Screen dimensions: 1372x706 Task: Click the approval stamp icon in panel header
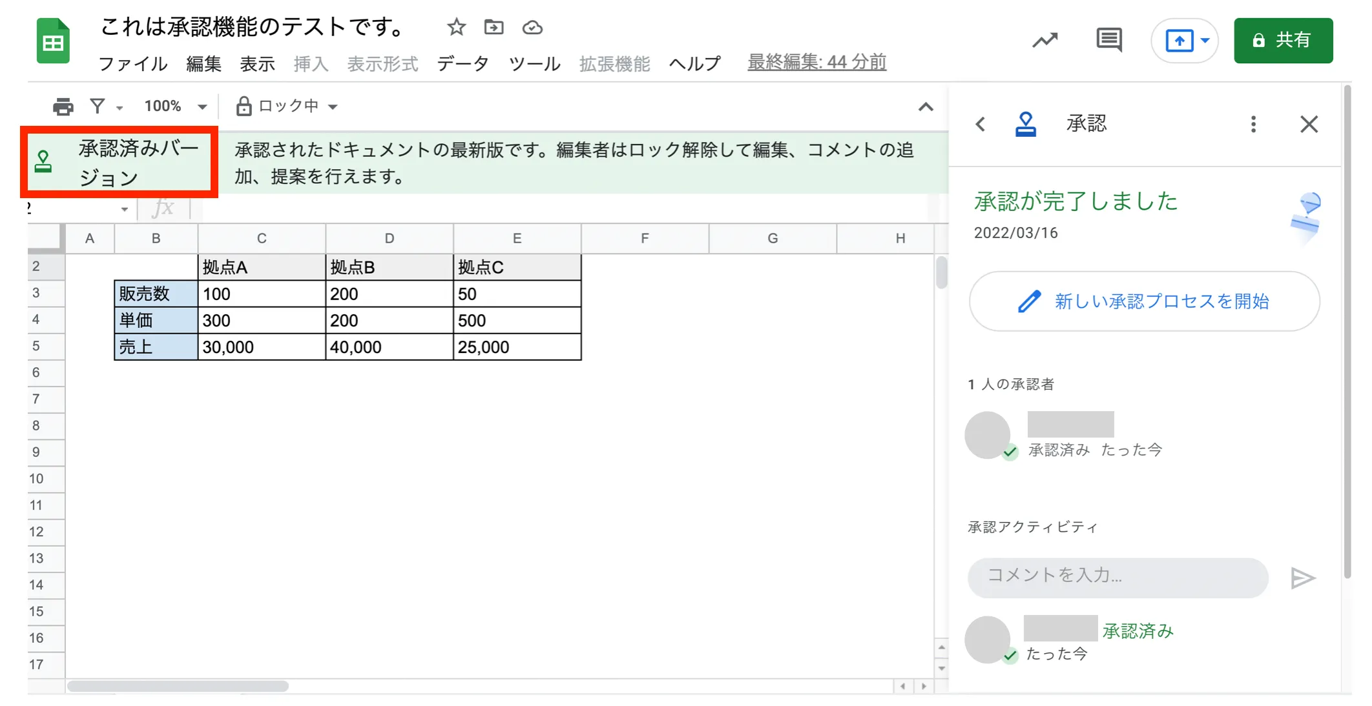(x=1025, y=124)
